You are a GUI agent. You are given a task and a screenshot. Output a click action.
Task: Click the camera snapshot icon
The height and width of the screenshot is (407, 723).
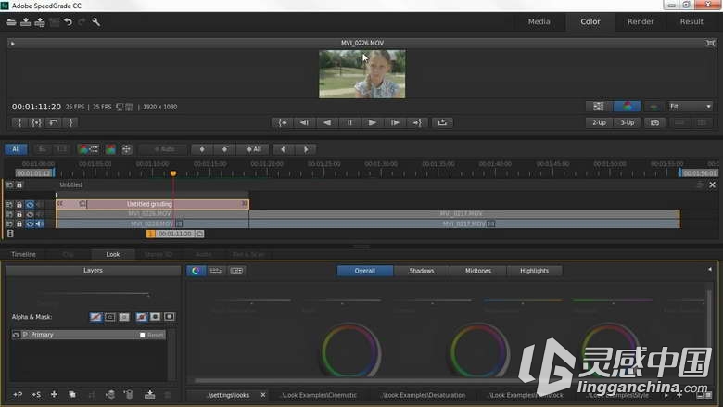pos(654,122)
